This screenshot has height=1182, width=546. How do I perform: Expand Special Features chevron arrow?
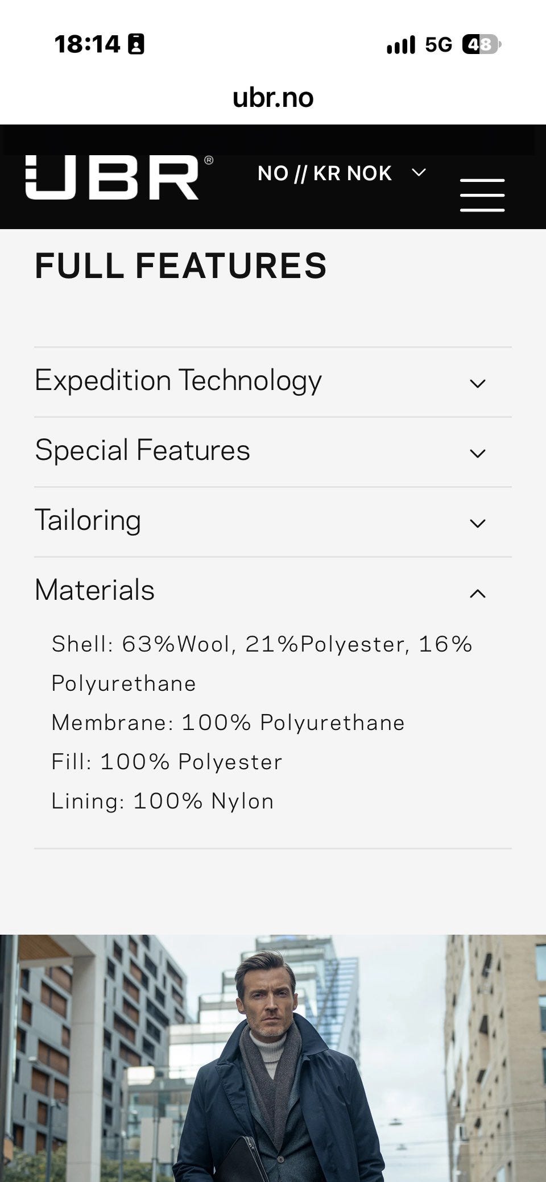[x=478, y=453]
